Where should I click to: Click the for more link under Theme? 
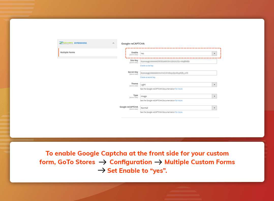178,89
